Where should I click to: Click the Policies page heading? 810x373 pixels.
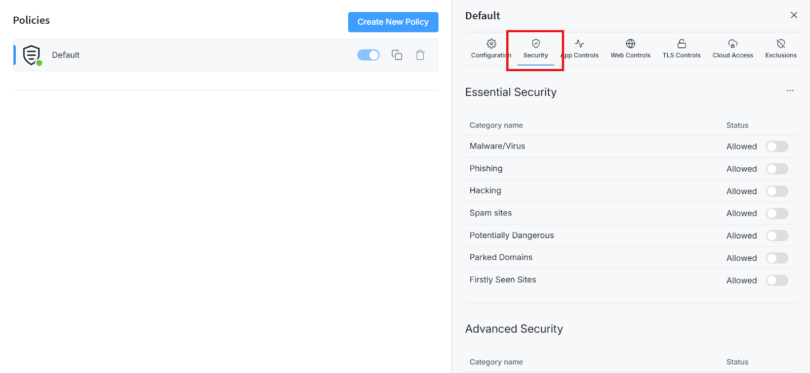pos(31,20)
